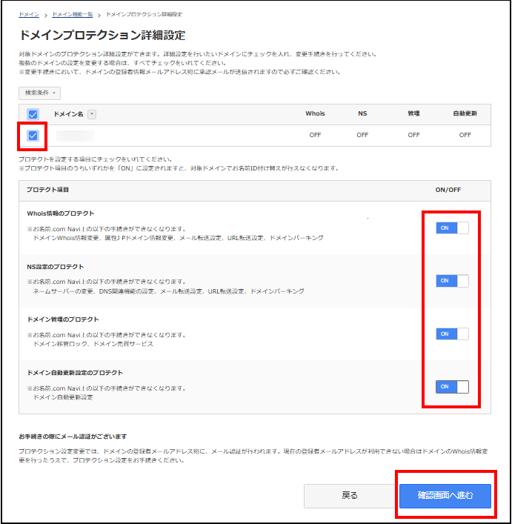Click the NS column header
This screenshot has width=512, height=524.
pos(362,113)
